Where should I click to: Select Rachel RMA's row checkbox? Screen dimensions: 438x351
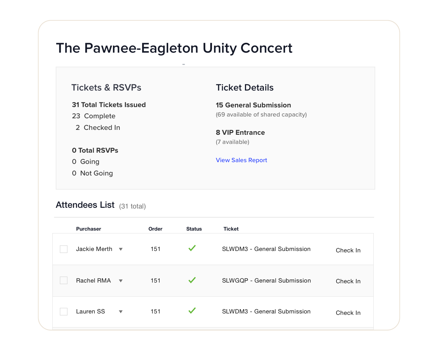[64, 280]
